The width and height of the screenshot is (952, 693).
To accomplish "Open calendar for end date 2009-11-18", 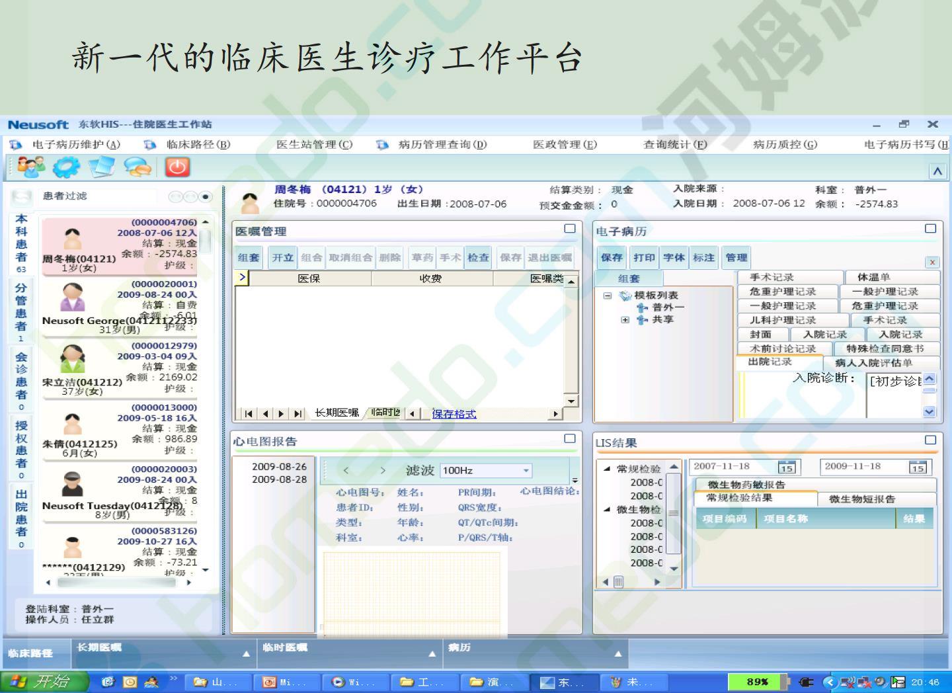I will tap(918, 468).
